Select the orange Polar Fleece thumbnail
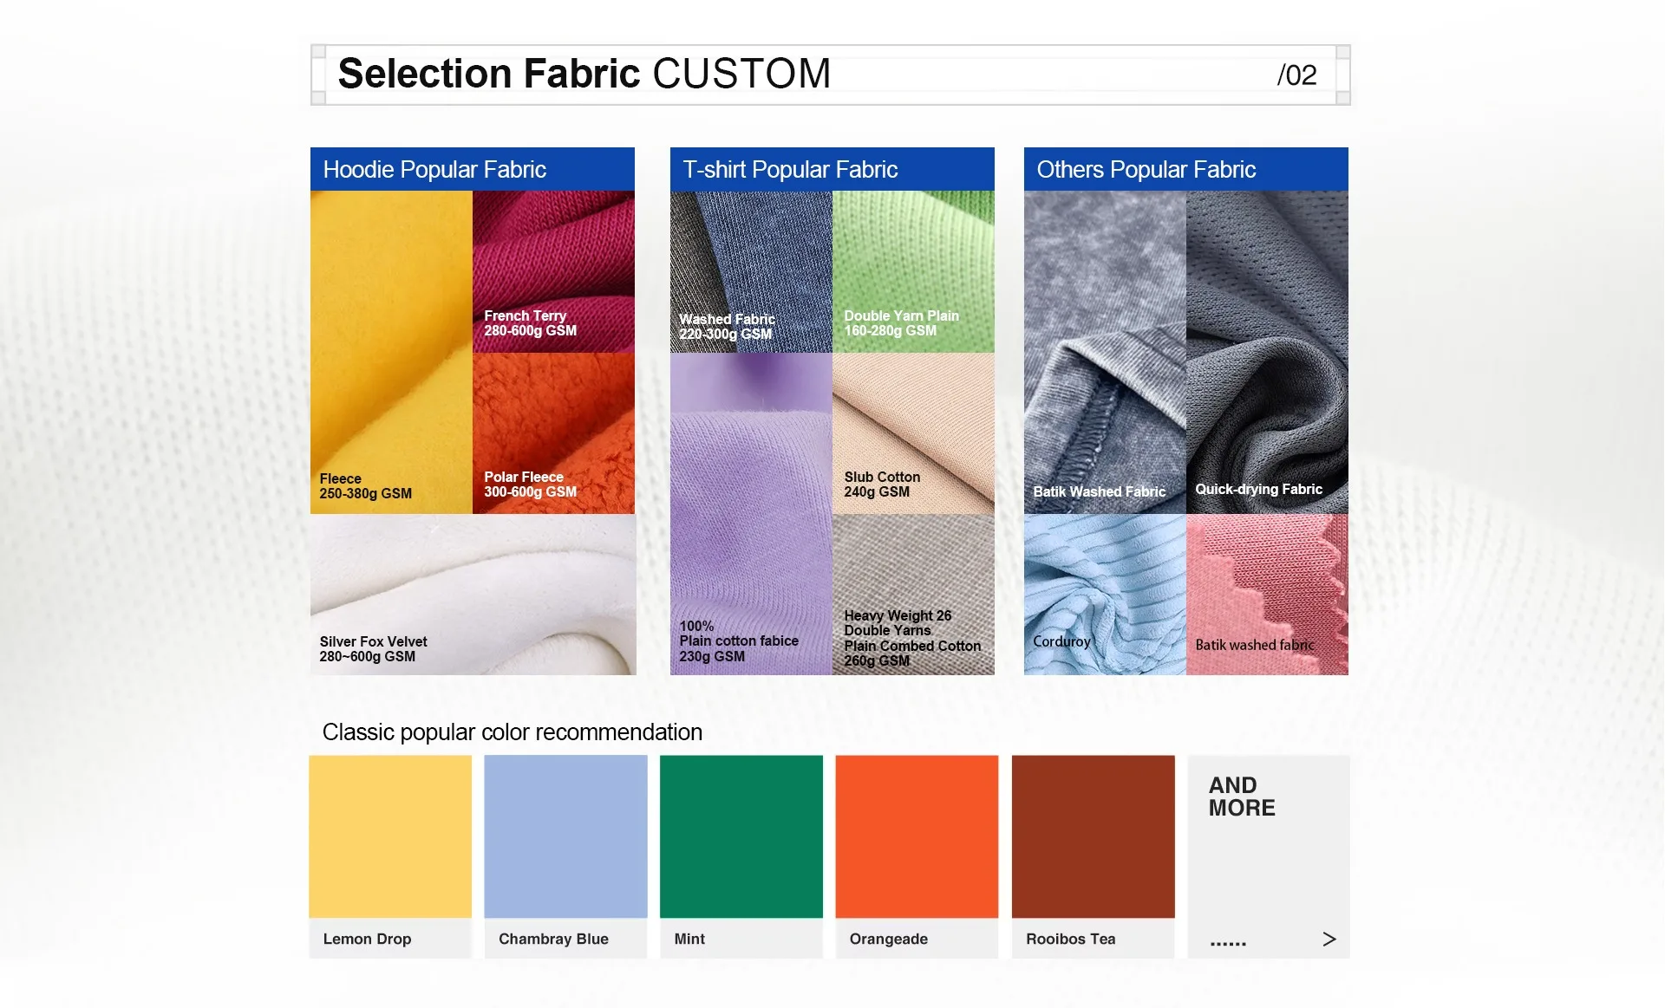This screenshot has height=1008, width=1665. (x=553, y=432)
